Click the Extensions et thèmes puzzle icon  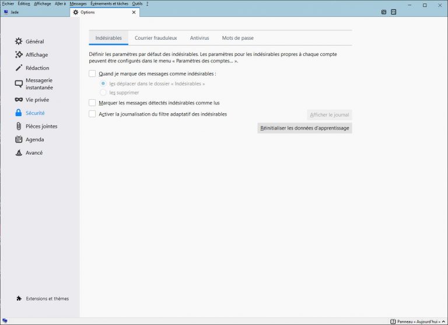pos(19,298)
